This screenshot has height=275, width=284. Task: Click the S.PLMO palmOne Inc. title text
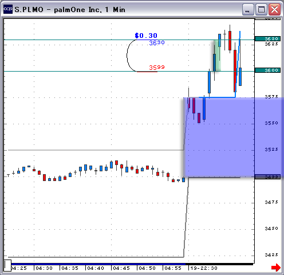70,10
